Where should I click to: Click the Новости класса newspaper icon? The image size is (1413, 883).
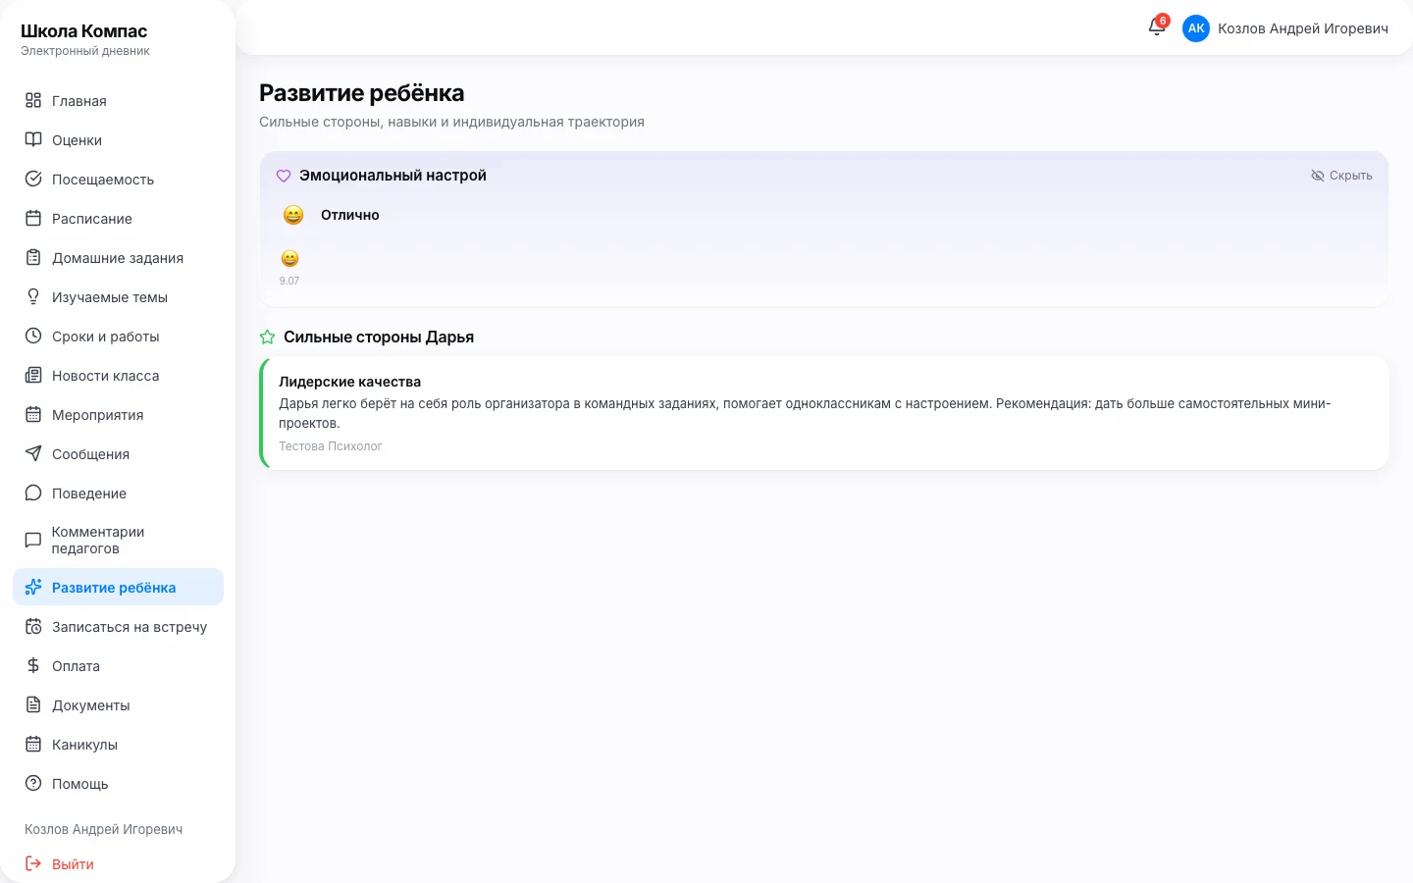pos(33,375)
